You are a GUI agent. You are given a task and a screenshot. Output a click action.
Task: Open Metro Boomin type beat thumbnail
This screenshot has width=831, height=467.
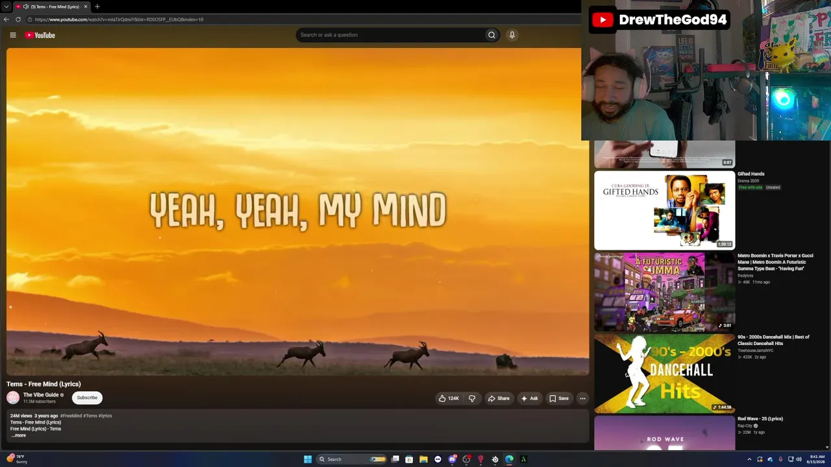click(664, 292)
